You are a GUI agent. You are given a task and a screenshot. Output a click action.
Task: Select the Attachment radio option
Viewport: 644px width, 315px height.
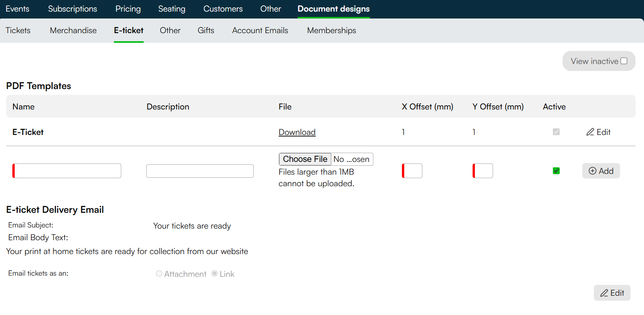[x=159, y=273]
